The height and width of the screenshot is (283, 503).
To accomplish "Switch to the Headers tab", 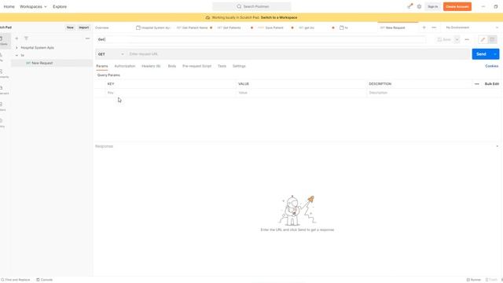I will [x=151, y=66].
